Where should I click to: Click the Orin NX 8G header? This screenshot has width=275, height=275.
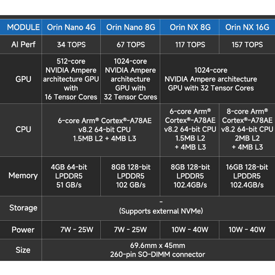point(190,27)
